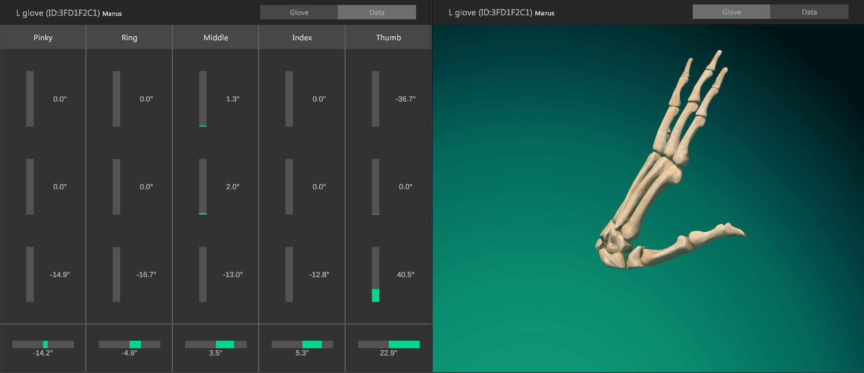Click the Thumb -36.7° vertical joint bar
This screenshot has height=373, width=864.
[x=375, y=99]
